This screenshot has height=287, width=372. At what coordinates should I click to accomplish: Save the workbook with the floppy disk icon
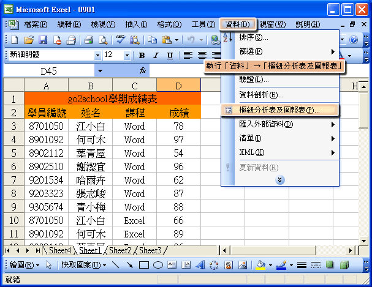43,40
